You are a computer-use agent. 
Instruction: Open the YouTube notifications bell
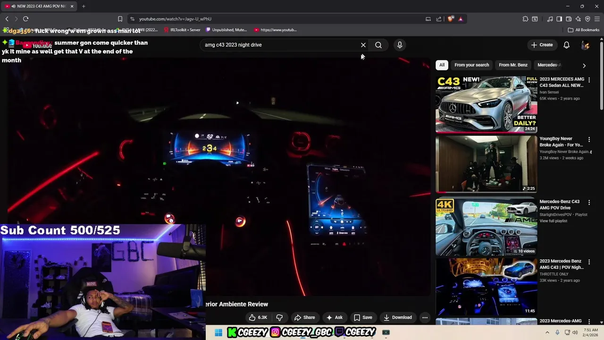click(566, 45)
